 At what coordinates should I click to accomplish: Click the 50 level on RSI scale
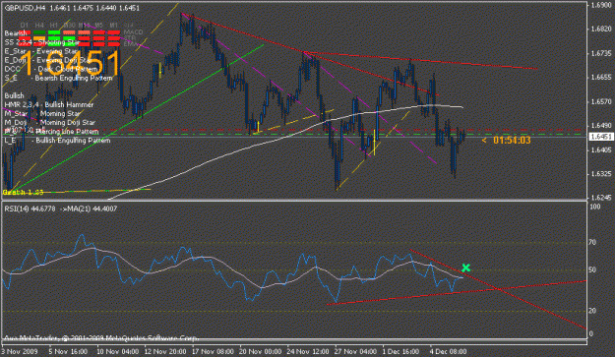(592, 270)
